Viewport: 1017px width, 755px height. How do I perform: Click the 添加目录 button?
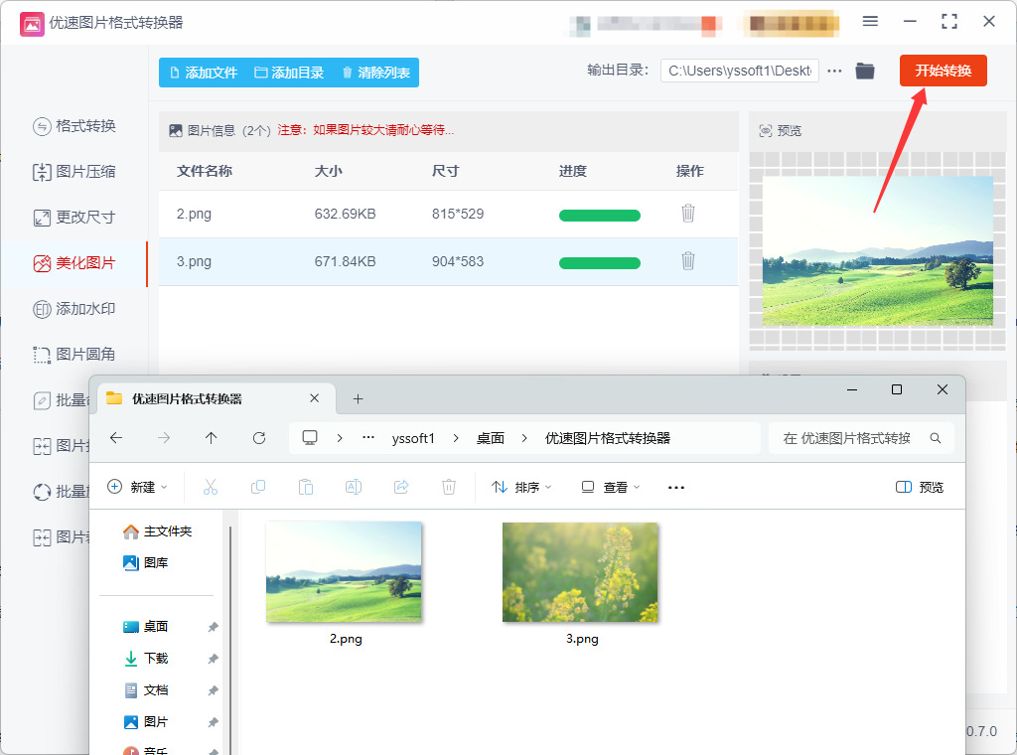[x=289, y=73]
